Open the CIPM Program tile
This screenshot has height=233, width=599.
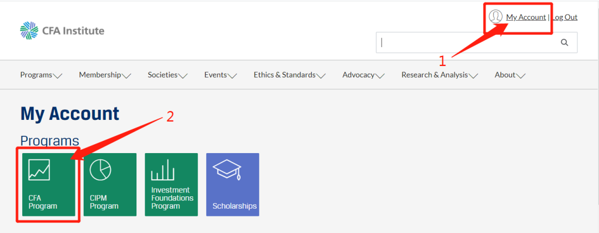[110, 185]
